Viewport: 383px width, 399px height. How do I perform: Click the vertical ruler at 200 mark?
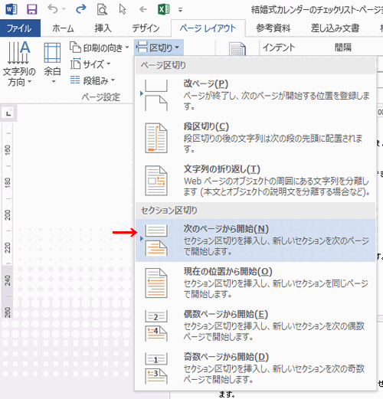coord(8,215)
